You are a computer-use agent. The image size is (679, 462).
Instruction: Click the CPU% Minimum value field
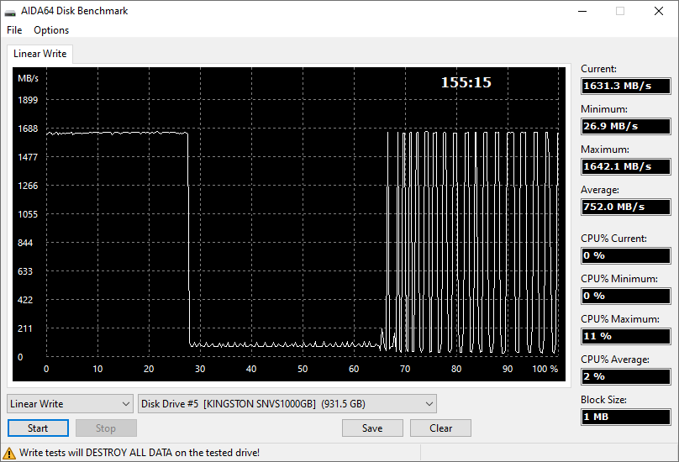pyautogui.click(x=626, y=296)
